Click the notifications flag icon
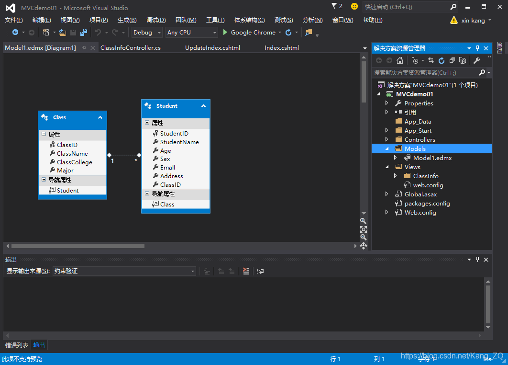The image size is (508, 365). point(334,6)
